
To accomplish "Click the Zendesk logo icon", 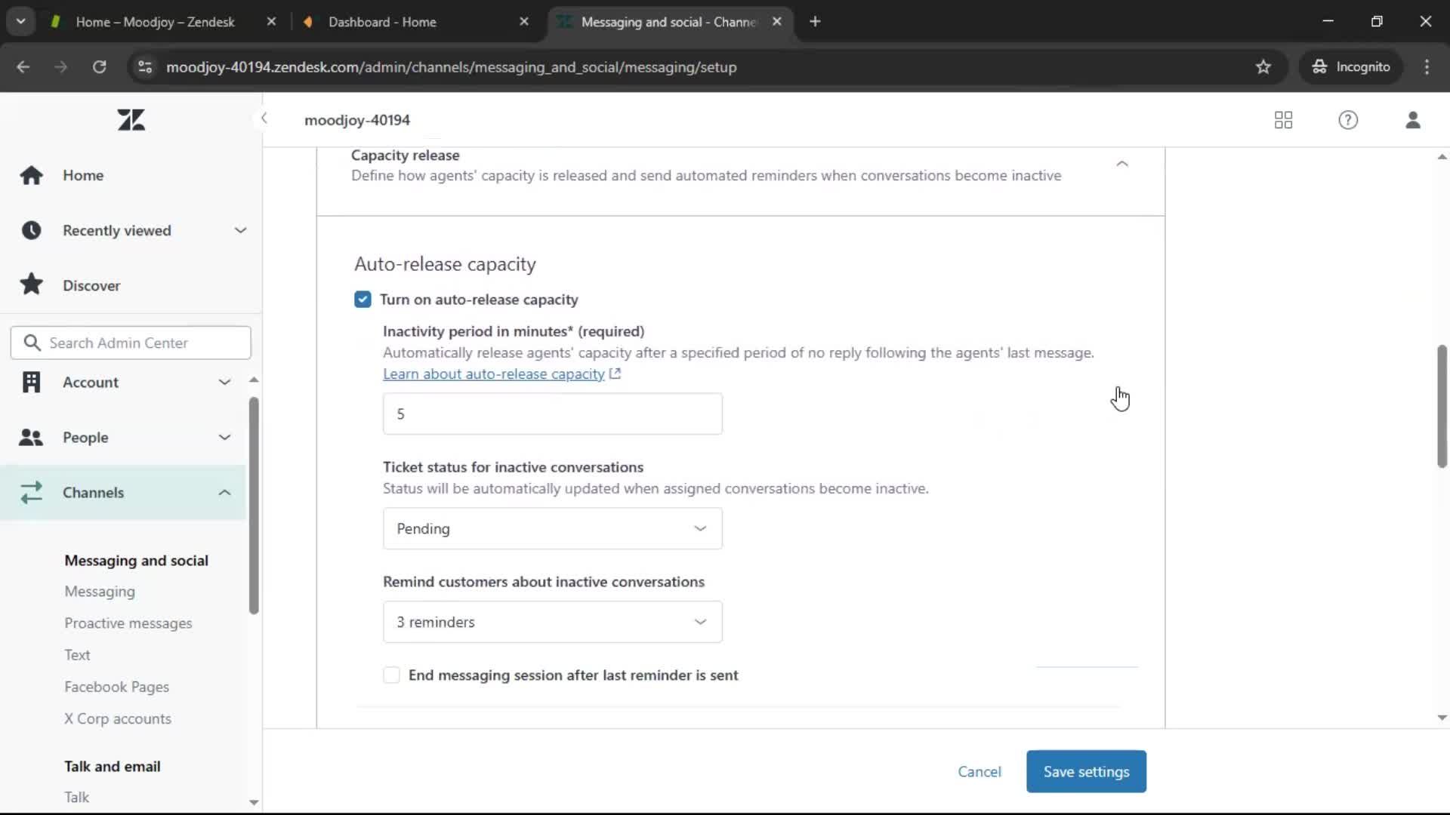I will [x=131, y=120].
